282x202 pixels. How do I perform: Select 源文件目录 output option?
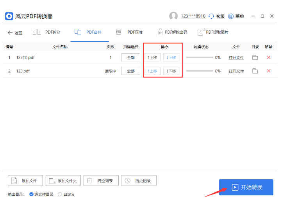pyautogui.click(x=31, y=194)
